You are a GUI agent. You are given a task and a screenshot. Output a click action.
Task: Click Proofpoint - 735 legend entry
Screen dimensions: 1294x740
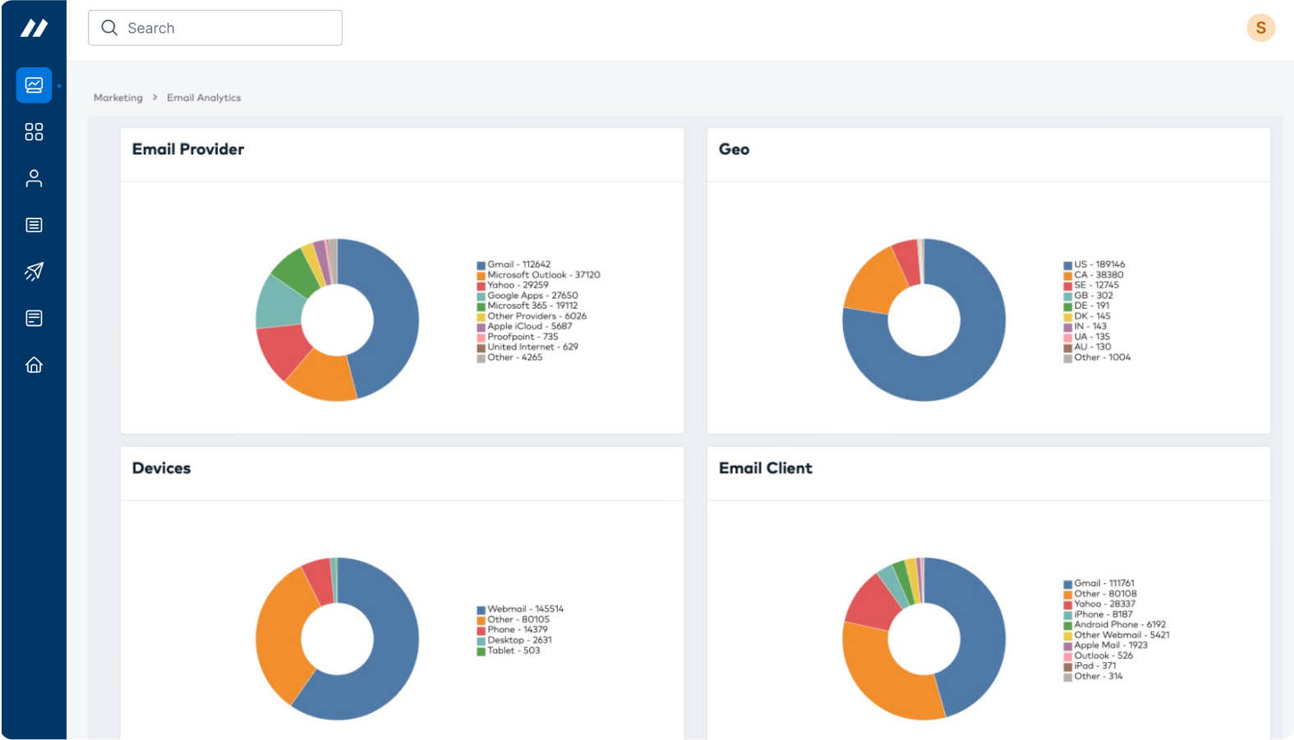coord(518,337)
